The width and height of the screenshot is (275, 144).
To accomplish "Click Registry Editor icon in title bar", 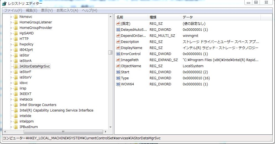I will pos(4,3).
